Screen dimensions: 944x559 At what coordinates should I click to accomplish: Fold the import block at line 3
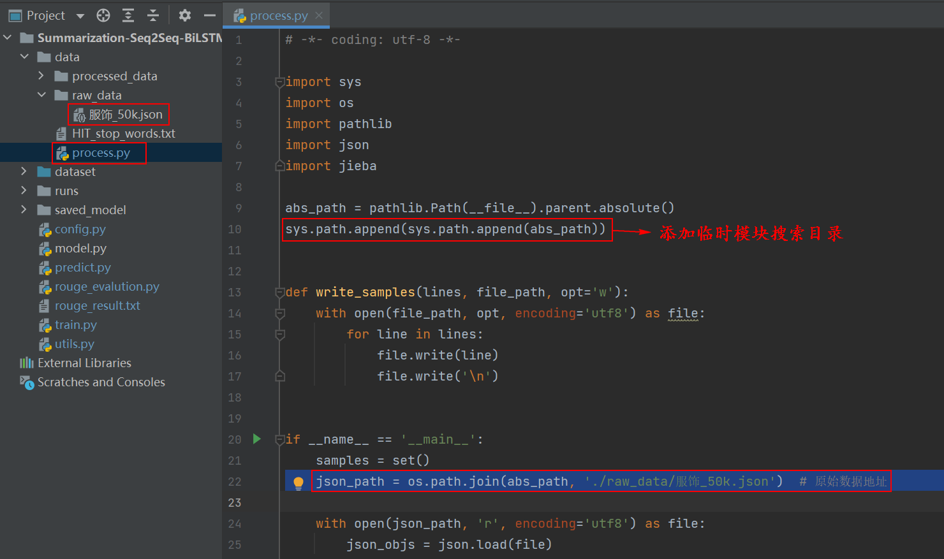point(279,82)
